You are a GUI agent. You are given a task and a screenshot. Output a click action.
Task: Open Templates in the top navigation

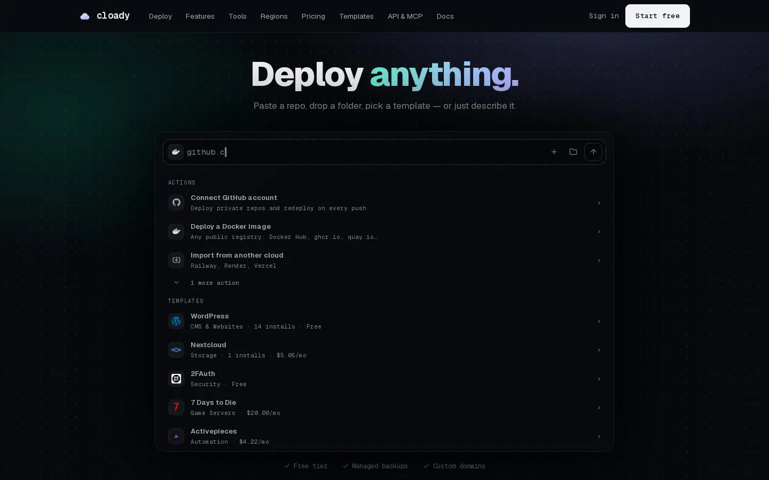[356, 17]
